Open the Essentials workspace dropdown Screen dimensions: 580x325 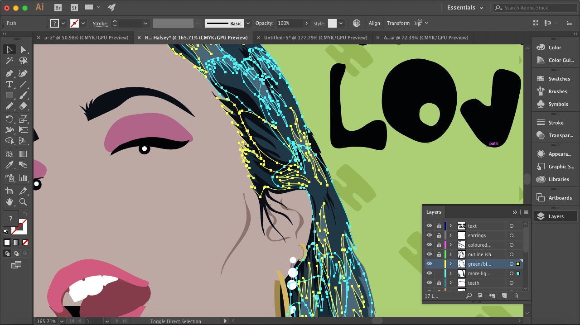click(x=465, y=8)
